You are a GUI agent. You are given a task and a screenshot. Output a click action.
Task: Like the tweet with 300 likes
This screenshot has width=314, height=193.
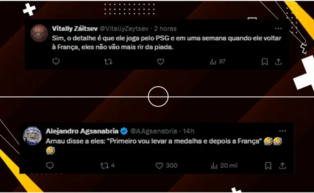pyautogui.click(x=166, y=165)
